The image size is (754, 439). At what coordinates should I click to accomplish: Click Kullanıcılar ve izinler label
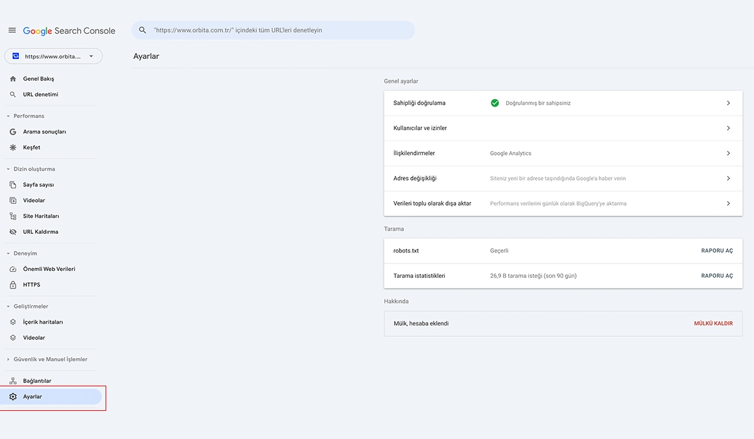click(420, 128)
